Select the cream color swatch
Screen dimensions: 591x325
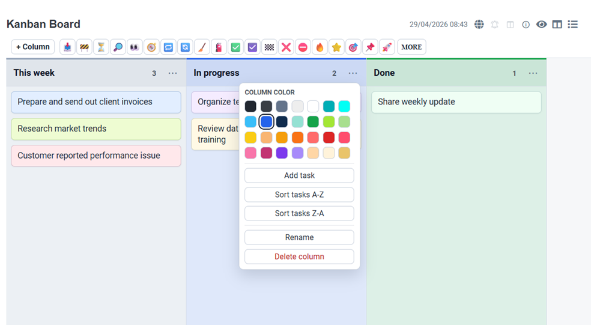click(329, 153)
